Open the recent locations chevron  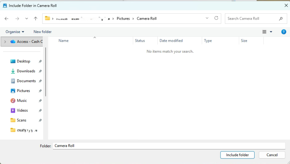pyautogui.click(x=27, y=19)
